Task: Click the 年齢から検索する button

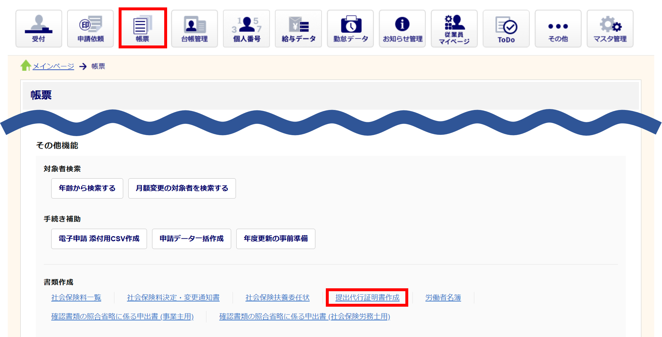Action: pyautogui.click(x=87, y=188)
